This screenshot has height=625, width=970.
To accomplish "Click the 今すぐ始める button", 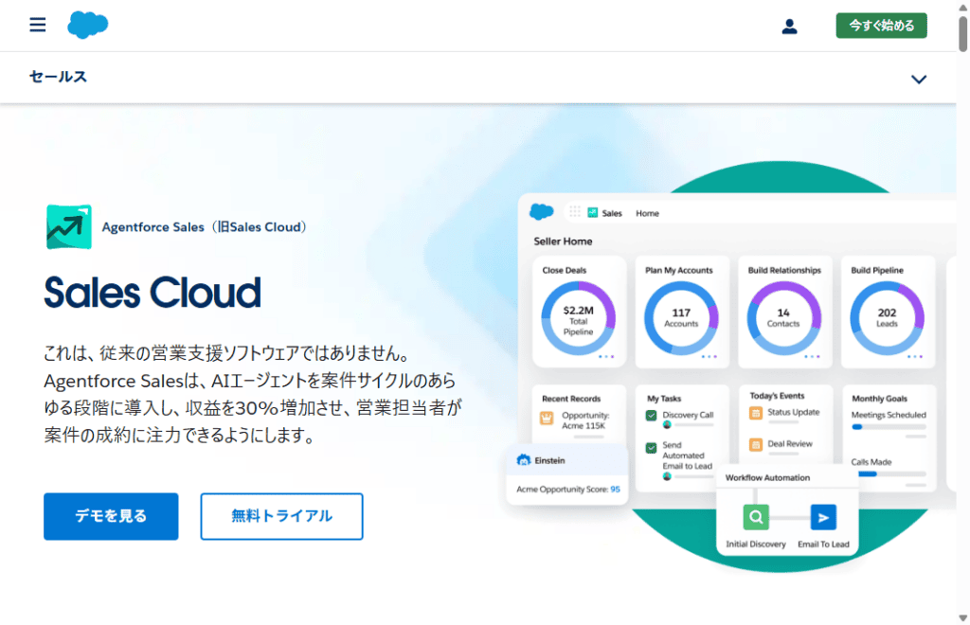I will point(882,26).
